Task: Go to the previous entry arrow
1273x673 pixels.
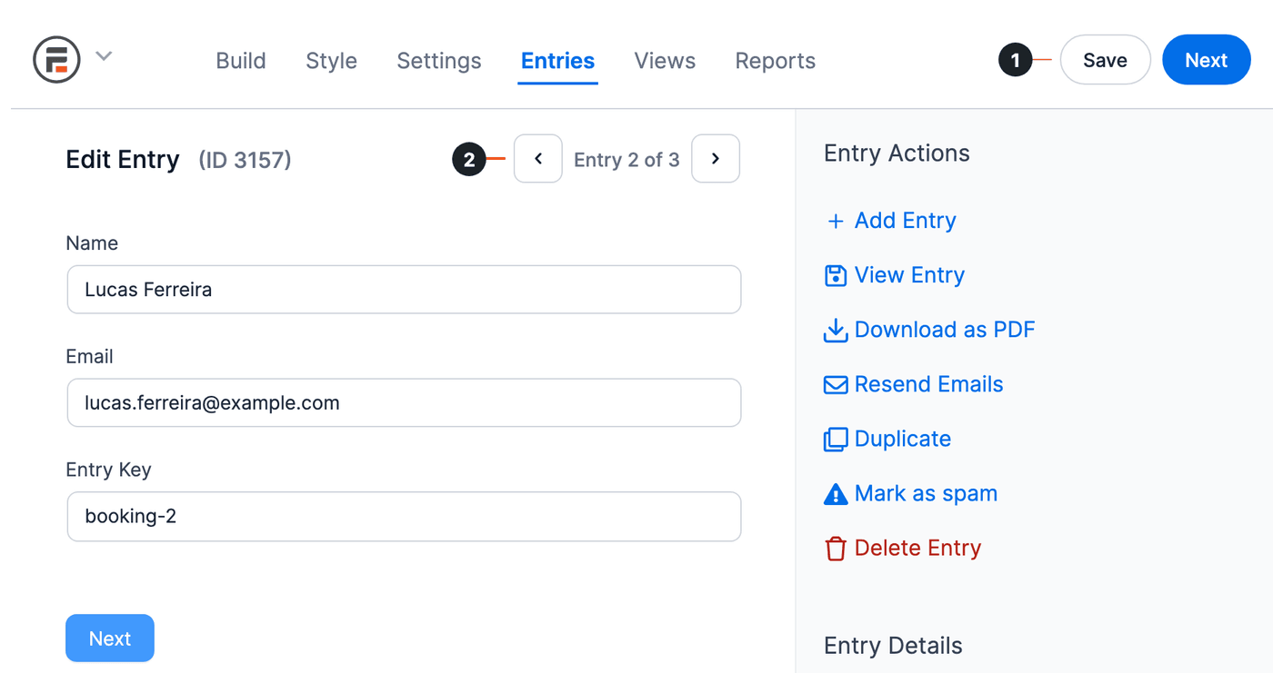Action: [x=538, y=159]
